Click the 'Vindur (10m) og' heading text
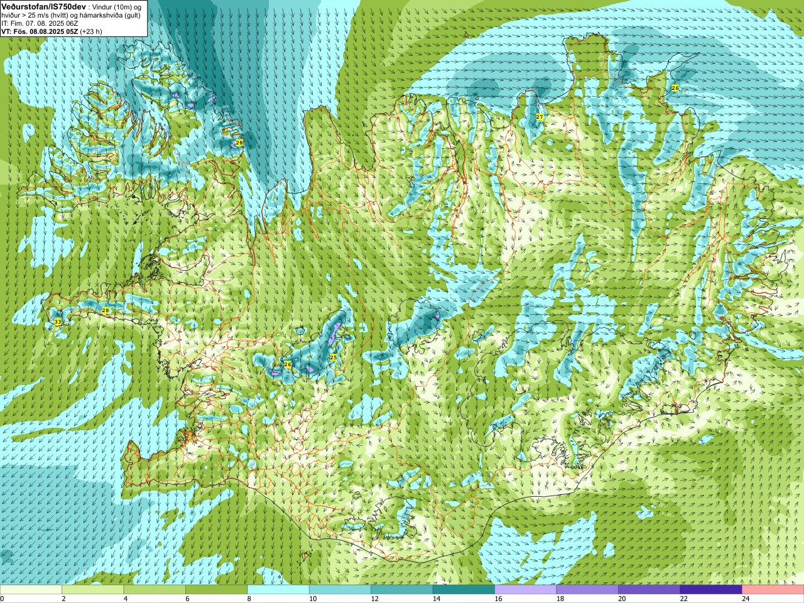 (x=118, y=7)
